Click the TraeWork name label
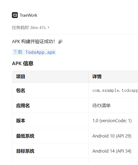138x165 pixels. click(x=29, y=15)
